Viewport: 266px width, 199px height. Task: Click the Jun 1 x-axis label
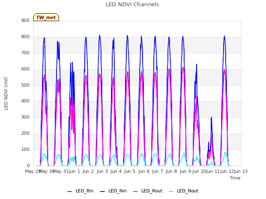coord(74,171)
